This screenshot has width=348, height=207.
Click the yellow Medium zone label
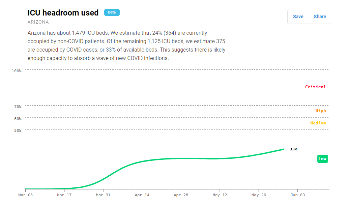tap(318, 123)
